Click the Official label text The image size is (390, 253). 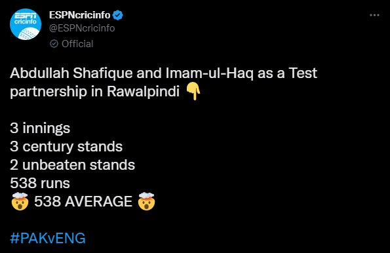pos(77,44)
